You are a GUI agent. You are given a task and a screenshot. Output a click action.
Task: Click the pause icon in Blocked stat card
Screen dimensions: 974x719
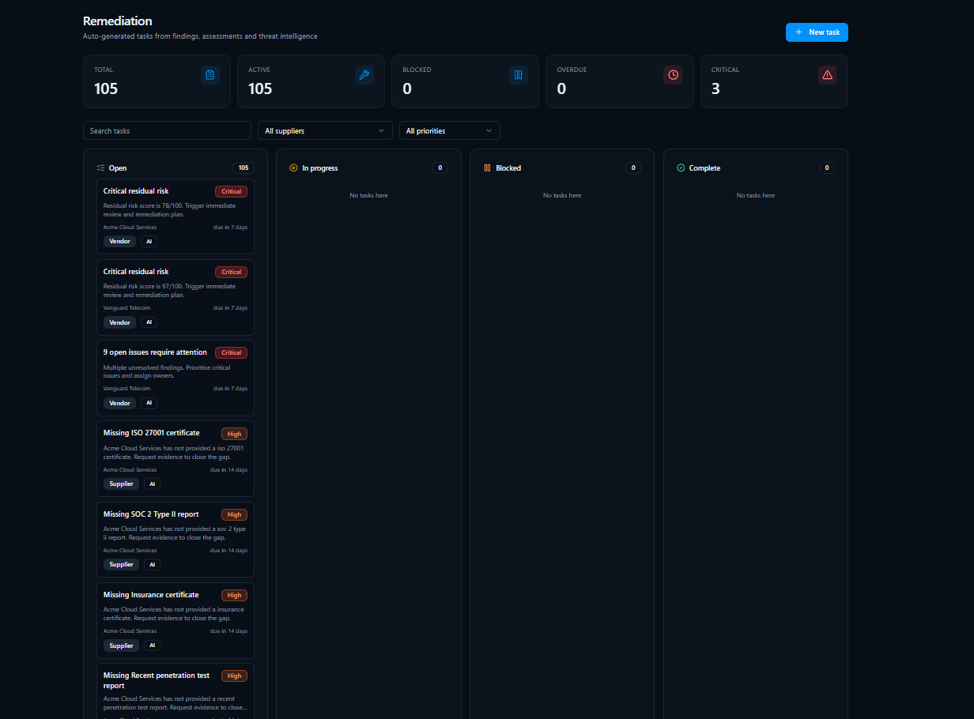pyautogui.click(x=519, y=75)
